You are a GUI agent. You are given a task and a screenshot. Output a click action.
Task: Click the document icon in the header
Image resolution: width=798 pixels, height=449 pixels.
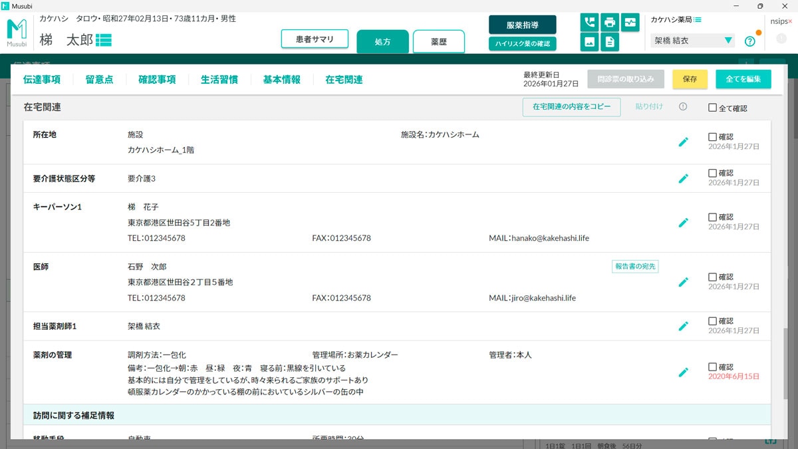609,41
